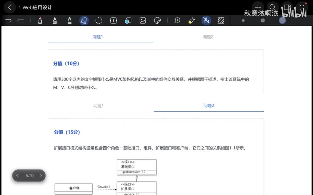Go back using the top-left back arrow
Viewport: 313px width, 195px height.
(x=10, y=8)
